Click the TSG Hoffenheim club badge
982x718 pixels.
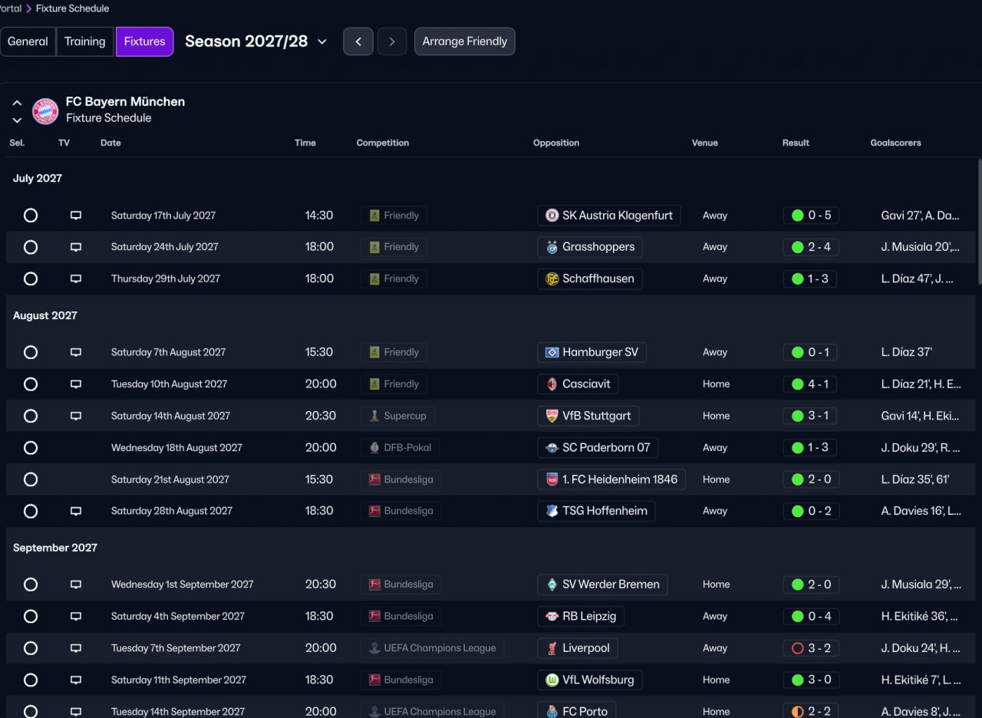point(552,511)
